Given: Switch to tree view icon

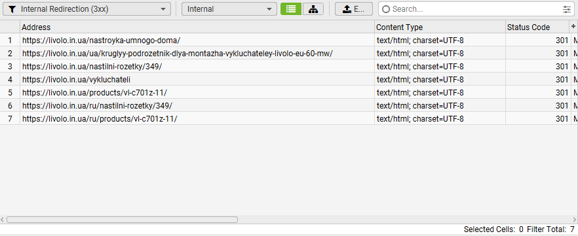Looking at the screenshot, I should point(313,9).
